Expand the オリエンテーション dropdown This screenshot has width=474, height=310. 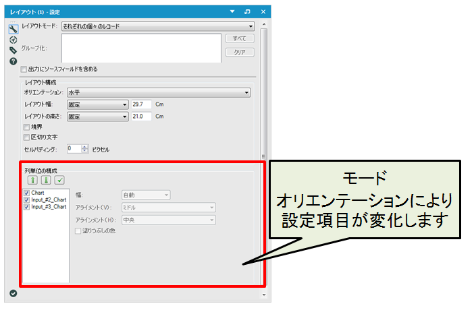tap(158, 92)
